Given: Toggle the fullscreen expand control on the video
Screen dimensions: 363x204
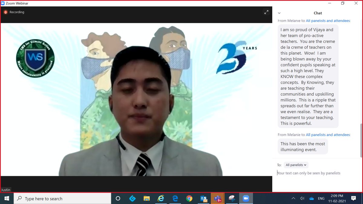Looking at the screenshot, I should pyautogui.click(x=266, y=12).
